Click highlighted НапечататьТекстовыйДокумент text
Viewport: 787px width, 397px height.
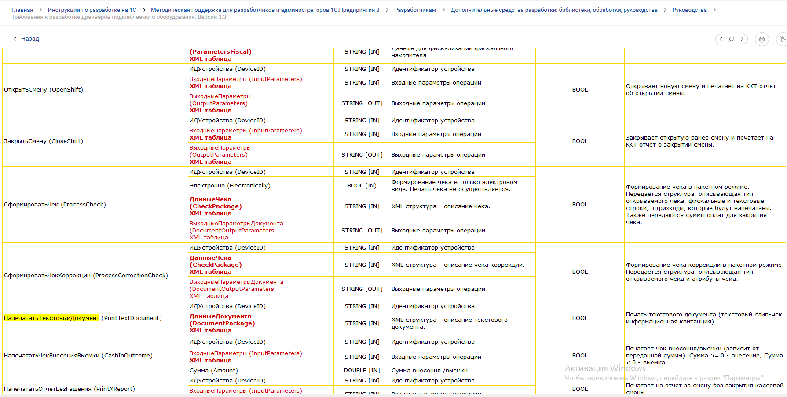coord(51,318)
